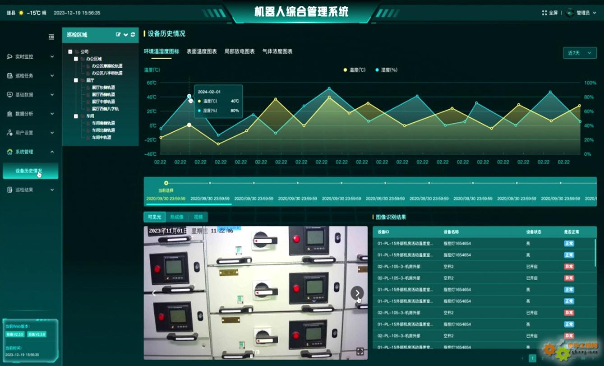Click the 管理员 user avatar icon
604x366 pixels.
570,13
